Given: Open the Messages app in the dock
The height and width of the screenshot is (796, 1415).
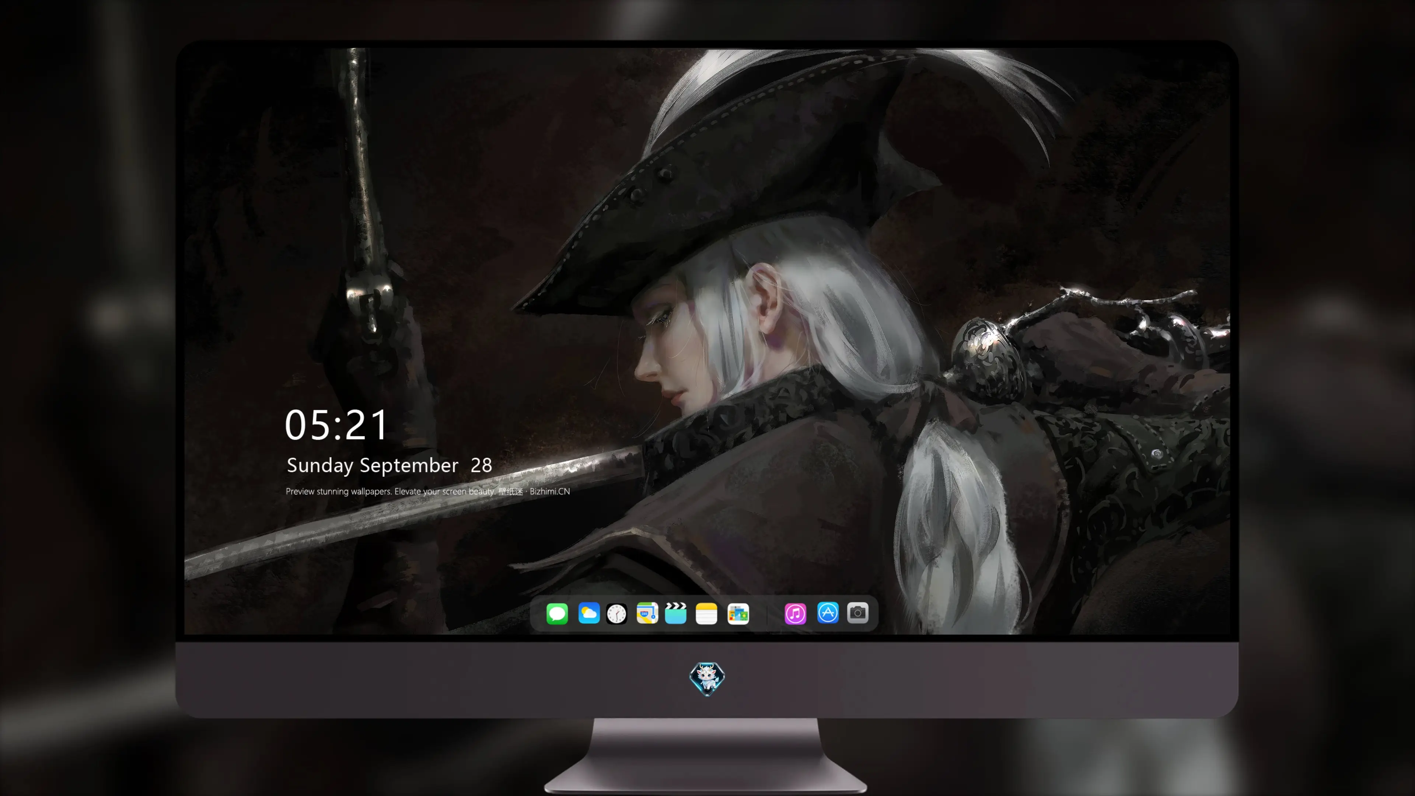Looking at the screenshot, I should tap(557, 613).
